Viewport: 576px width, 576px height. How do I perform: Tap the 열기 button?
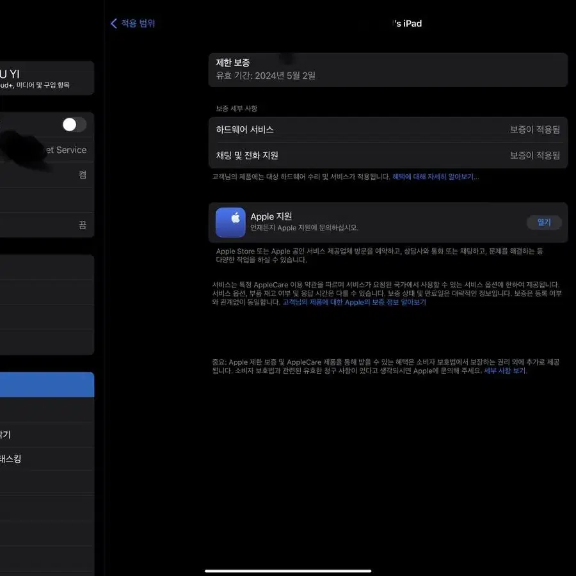coord(544,222)
